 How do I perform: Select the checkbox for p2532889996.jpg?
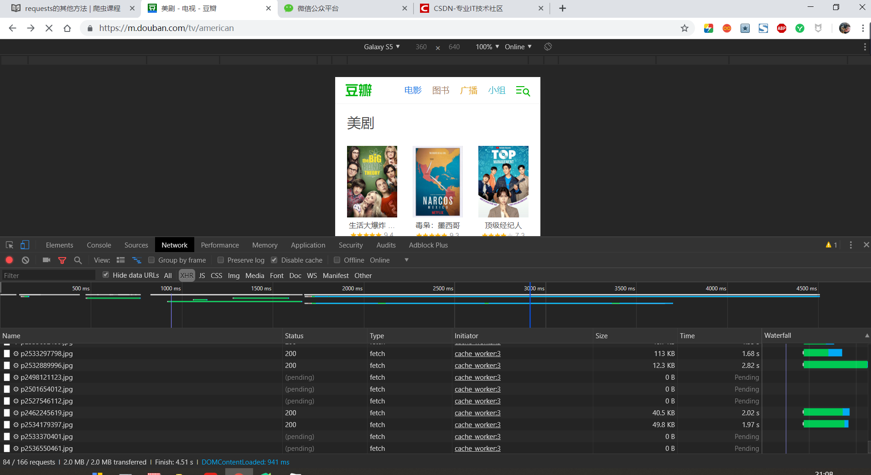[7, 366]
